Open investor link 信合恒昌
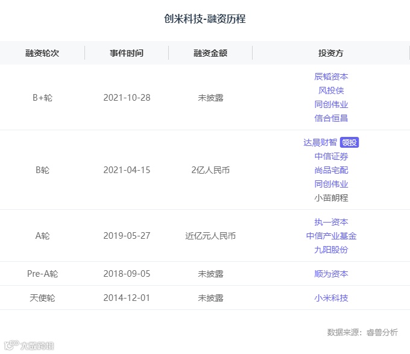Image resolution: width=410 pixels, height=354 pixels. pyautogui.click(x=331, y=118)
